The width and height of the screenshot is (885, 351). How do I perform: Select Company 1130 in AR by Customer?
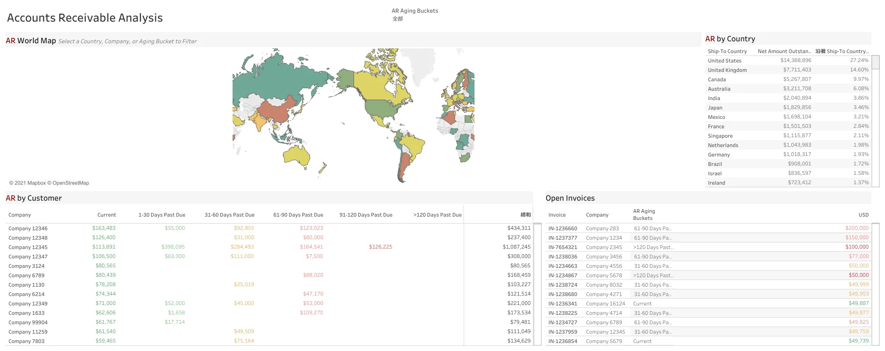tap(26, 285)
